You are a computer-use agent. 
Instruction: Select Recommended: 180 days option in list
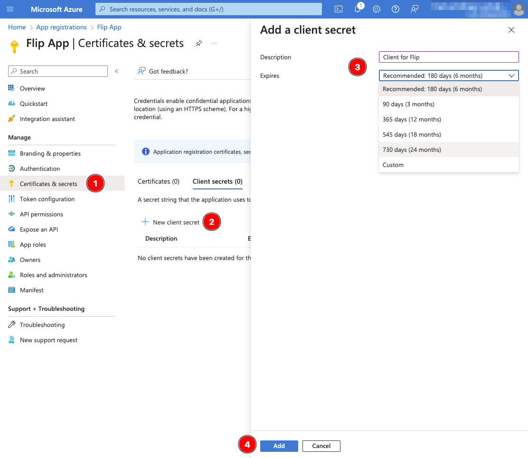(x=449, y=89)
